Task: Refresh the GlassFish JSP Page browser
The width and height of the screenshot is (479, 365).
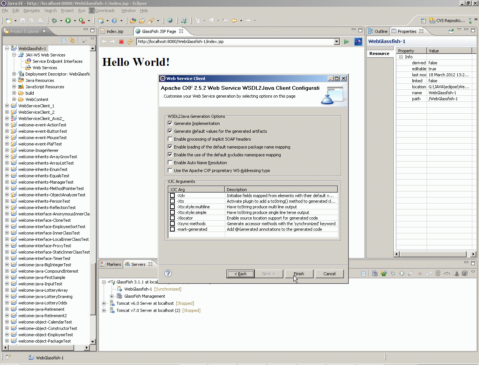Action: point(130,42)
